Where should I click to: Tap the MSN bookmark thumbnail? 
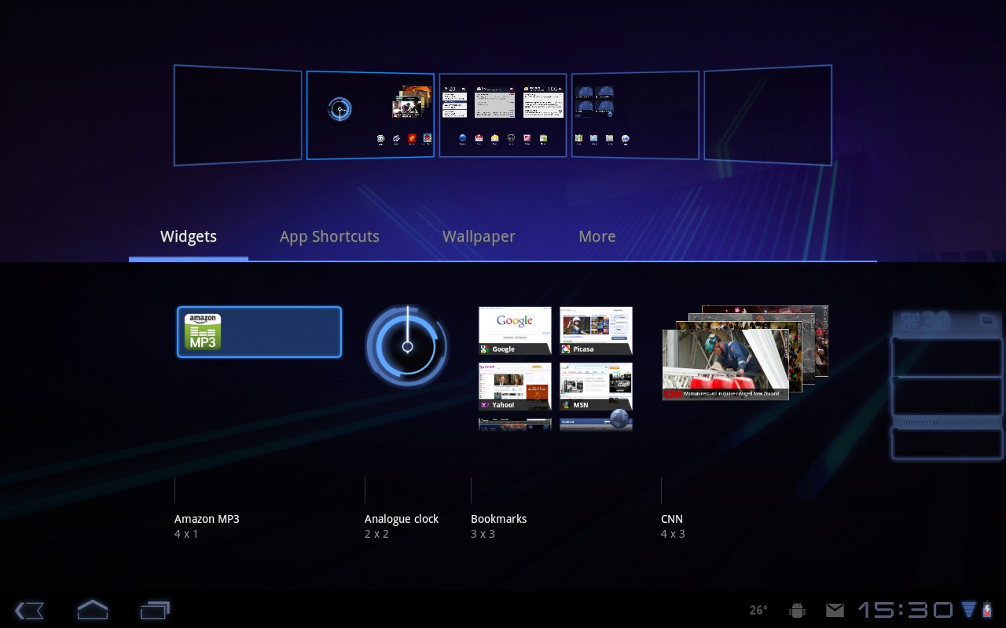(x=596, y=386)
